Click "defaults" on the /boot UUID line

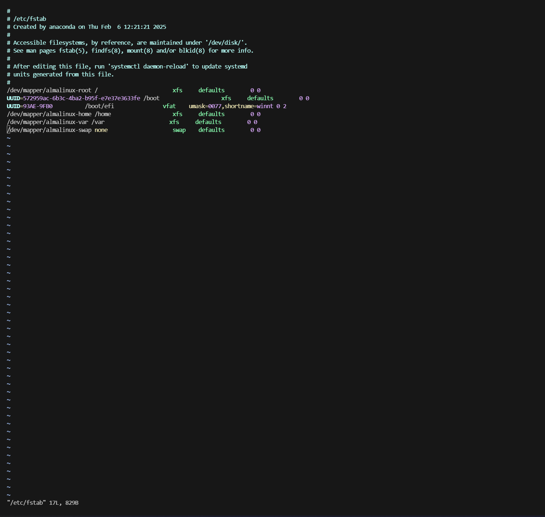click(260, 98)
